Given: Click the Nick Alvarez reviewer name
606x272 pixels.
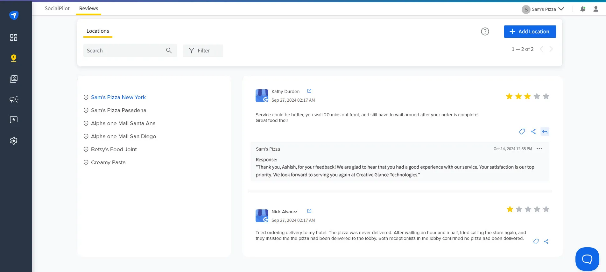Looking at the screenshot, I should click(x=284, y=212).
